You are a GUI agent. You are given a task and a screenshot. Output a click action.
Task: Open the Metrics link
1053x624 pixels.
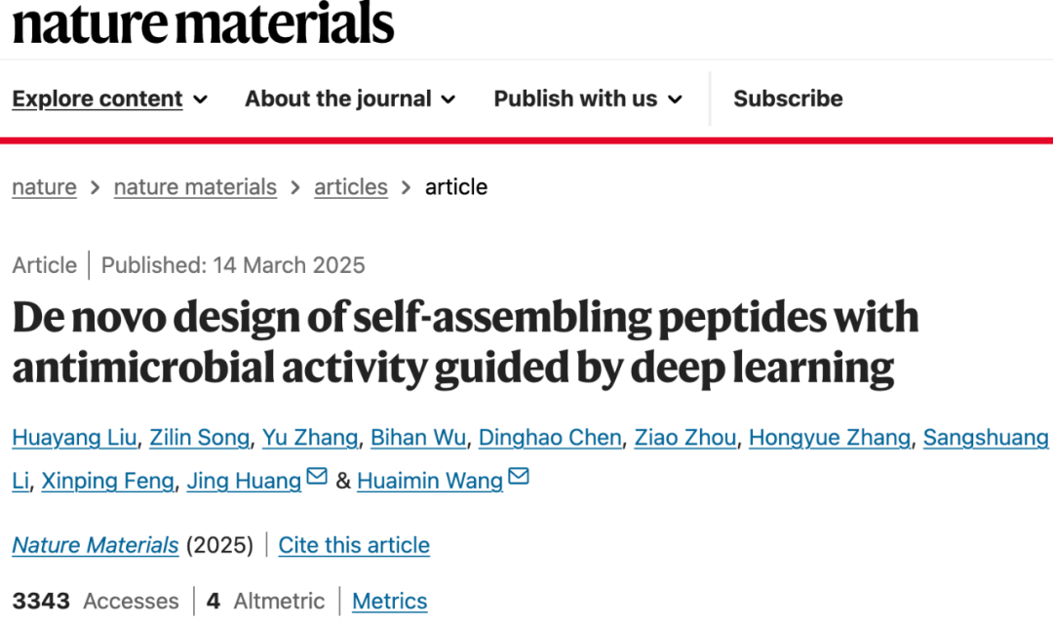click(x=389, y=602)
